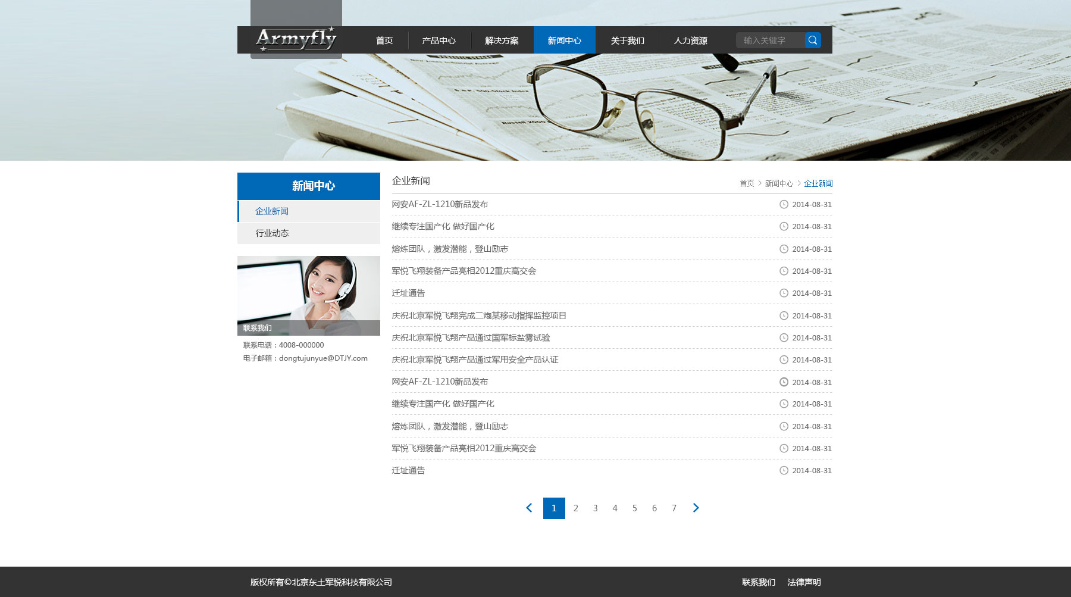Select 解决方案 in the top navigation
Screen dimensions: 1071x597
tap(502, 40)
